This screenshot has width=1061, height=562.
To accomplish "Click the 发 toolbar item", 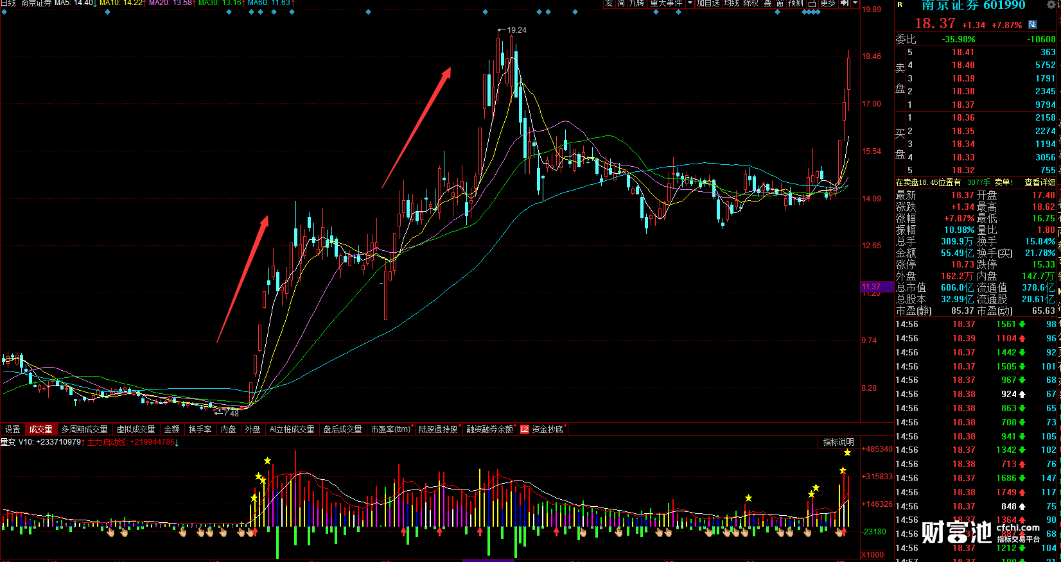I will click(609, 3).
